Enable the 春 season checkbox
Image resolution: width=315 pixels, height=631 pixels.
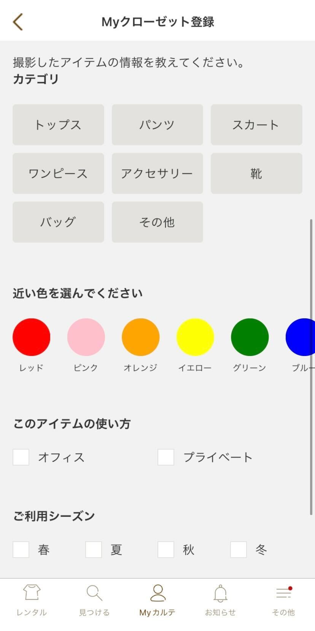click(x=21, y=549)
